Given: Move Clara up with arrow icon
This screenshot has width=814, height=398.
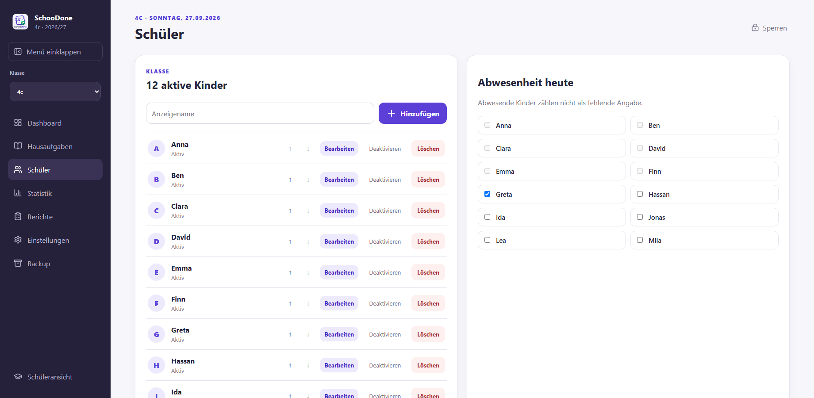Looking at the screenshot, I should tap(290, 210).
